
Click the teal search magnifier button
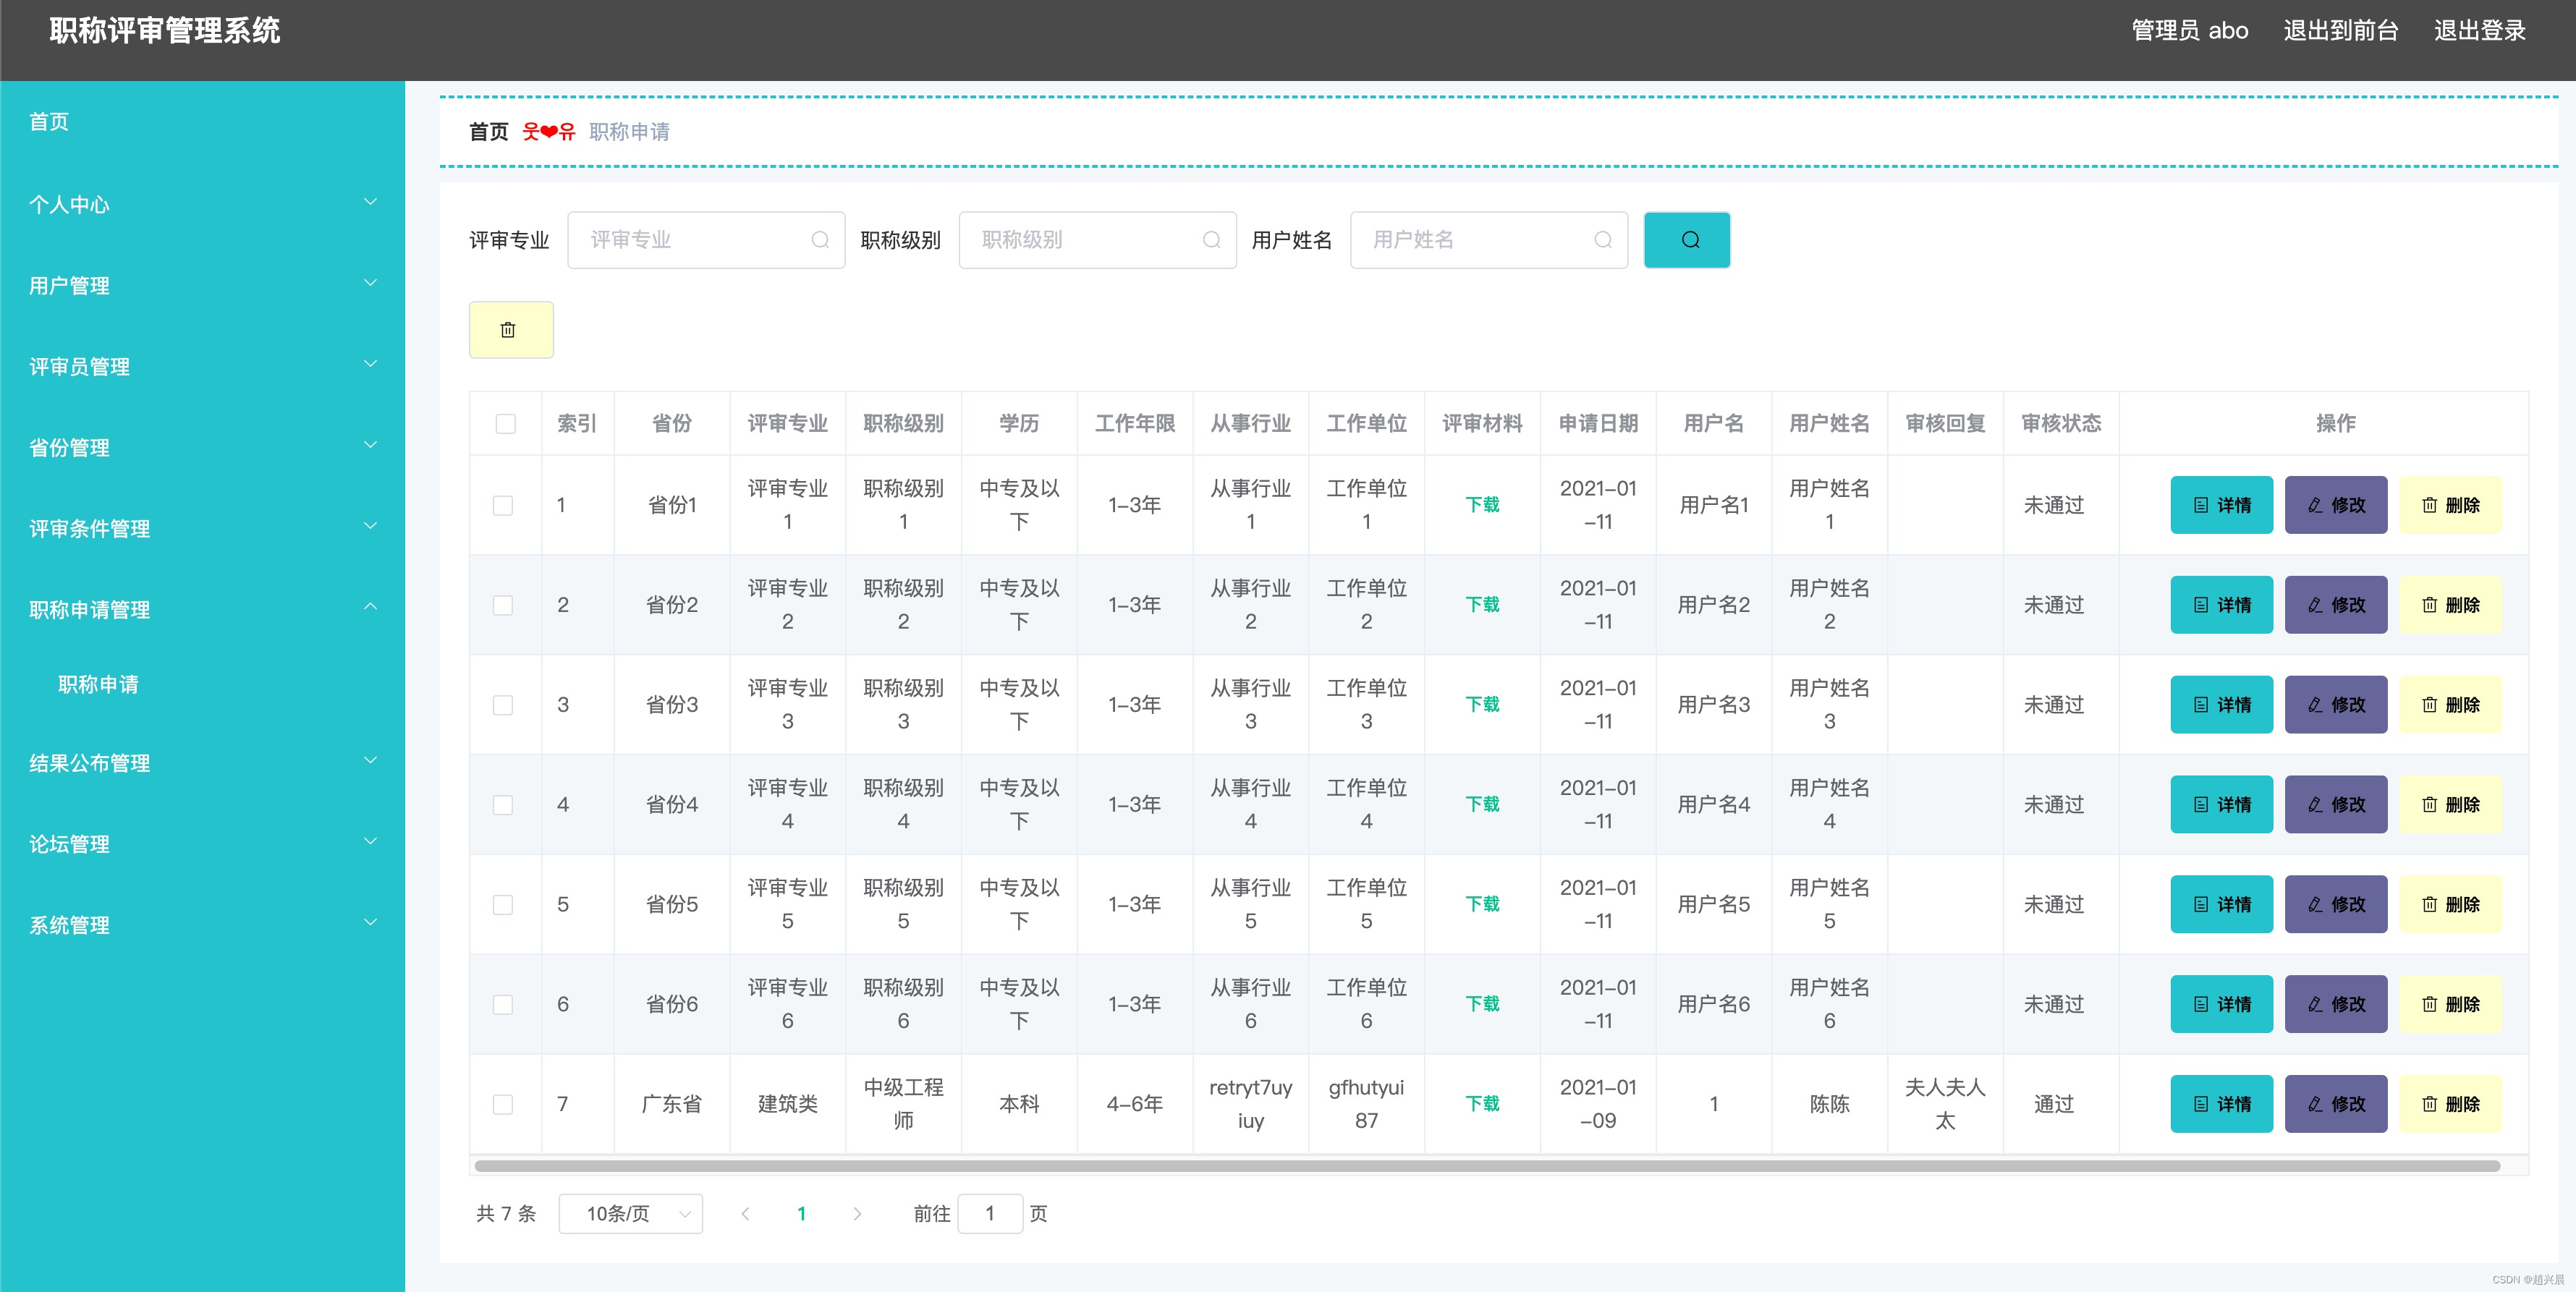[x=1687, y=240]
